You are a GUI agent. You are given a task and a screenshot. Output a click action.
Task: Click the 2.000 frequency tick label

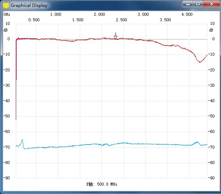99,14
